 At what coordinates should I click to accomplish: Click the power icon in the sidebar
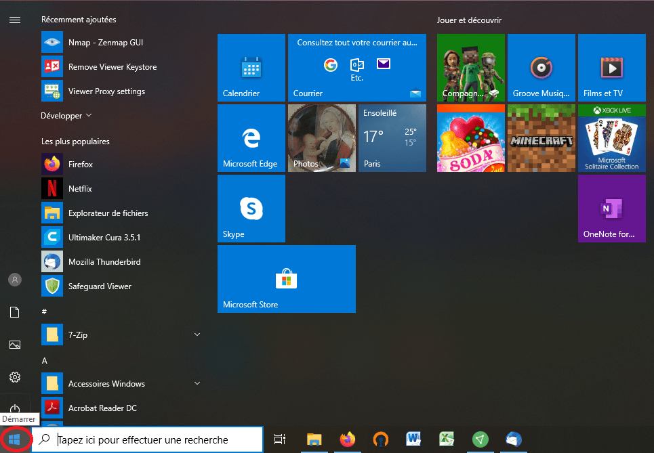coord(15,408)
